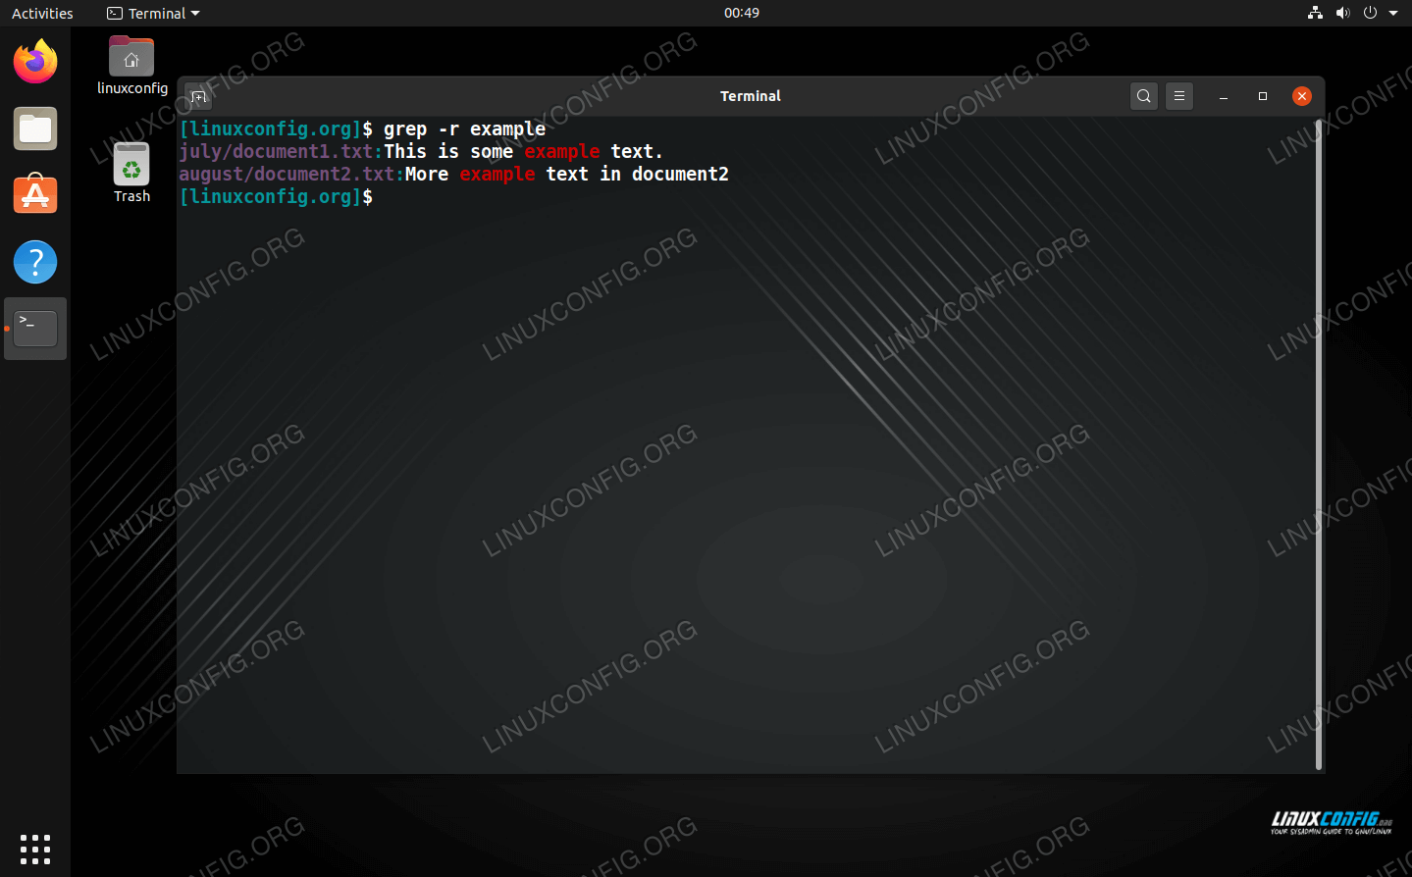Open the Files manager in dock
This screenshot has height=877, width=1412.
click(x=35, y=129)
